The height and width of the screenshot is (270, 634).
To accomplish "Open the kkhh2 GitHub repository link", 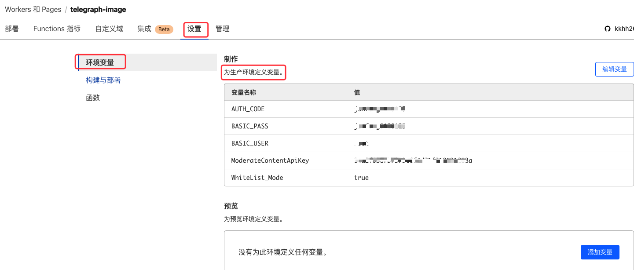I will (x=624, y=29).
